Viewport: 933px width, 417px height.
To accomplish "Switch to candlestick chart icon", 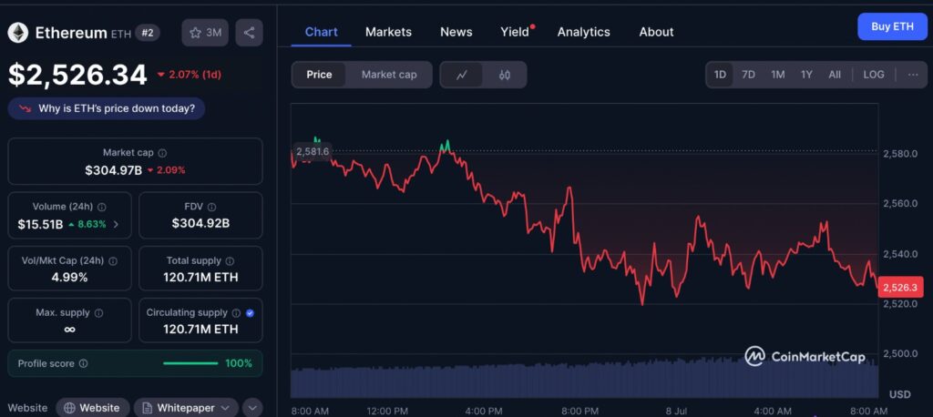I will (505, 75).
